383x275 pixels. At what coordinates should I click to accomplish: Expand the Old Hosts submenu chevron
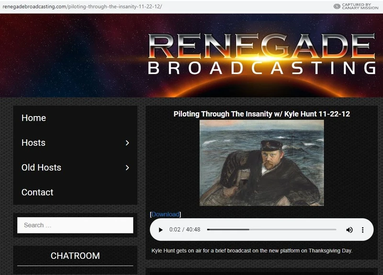[x=127, y=168]
